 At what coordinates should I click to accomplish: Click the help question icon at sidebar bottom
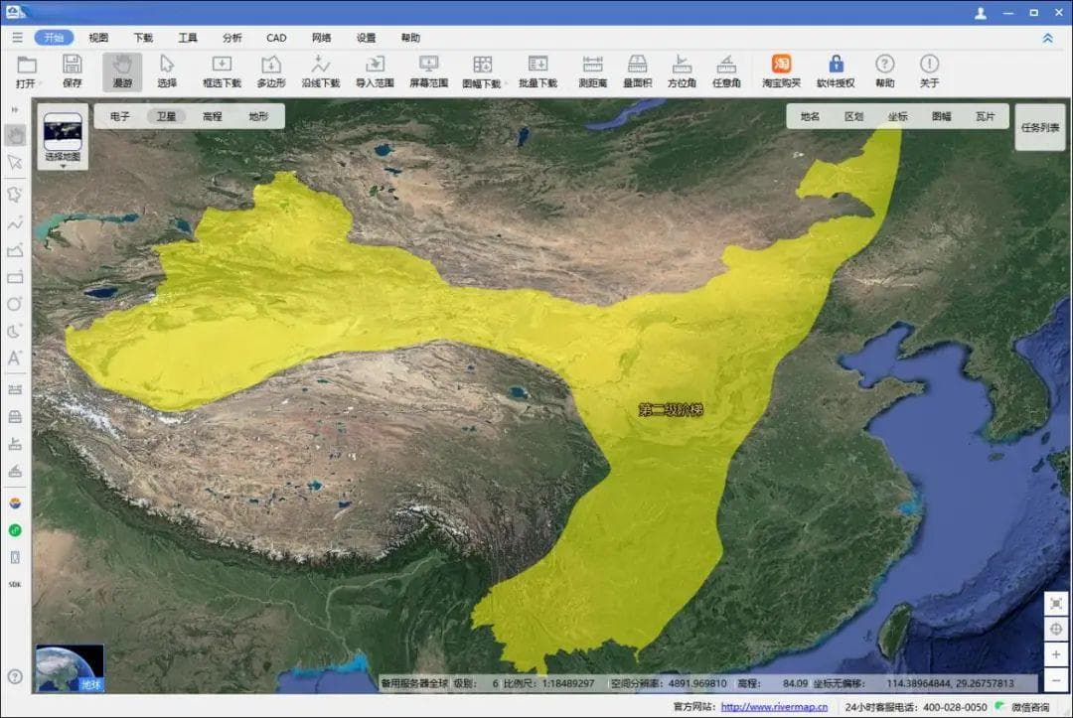[x=15, y=677]
